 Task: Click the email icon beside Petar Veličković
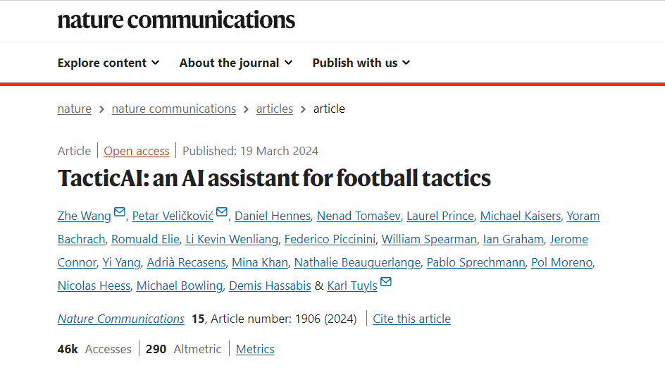tap(222, 212)
